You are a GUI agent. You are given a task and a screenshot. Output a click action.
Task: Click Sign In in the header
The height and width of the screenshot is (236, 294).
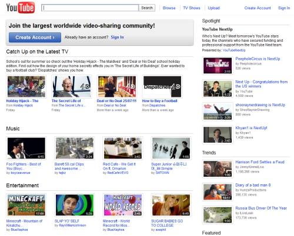[x=284, y=8]
